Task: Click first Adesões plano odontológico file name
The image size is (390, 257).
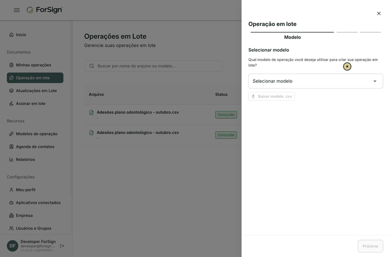Action: tap(138, 112)
